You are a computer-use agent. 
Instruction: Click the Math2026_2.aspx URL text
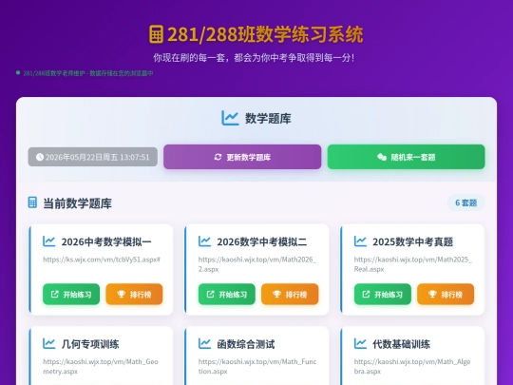coord(257,264)
